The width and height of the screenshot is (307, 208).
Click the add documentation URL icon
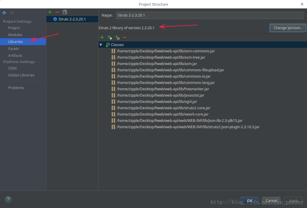[x=110, y=37]
